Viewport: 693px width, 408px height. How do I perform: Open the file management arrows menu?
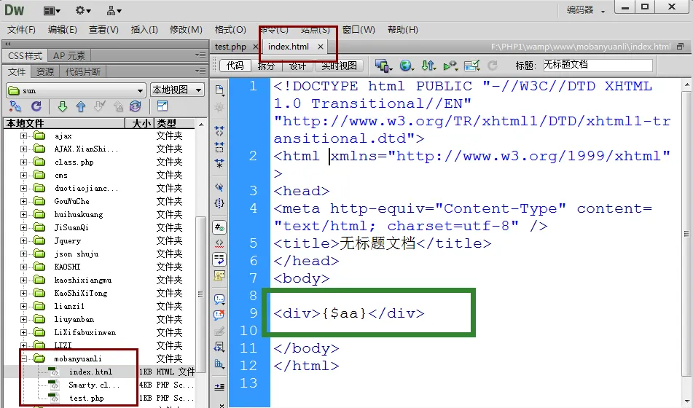pyautogui.click(x=428, y=66)
